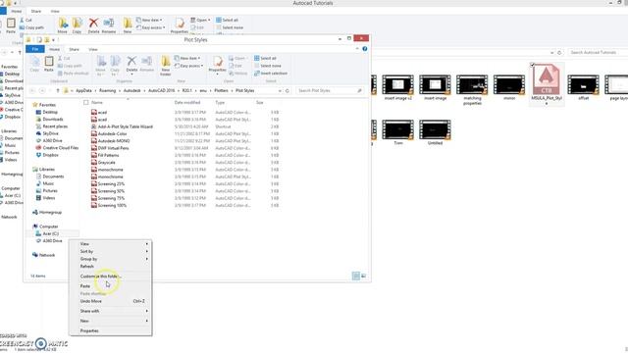Expand Open dropdown in Autocad Tutorials ribbon

(209, 20)
